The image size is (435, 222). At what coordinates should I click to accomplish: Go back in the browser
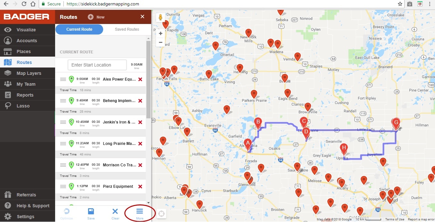[6, 4]
